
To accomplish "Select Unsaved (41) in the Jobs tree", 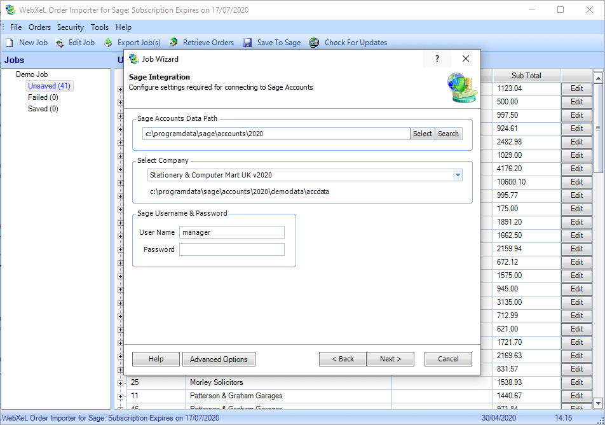I will click(x=50, y=86).
